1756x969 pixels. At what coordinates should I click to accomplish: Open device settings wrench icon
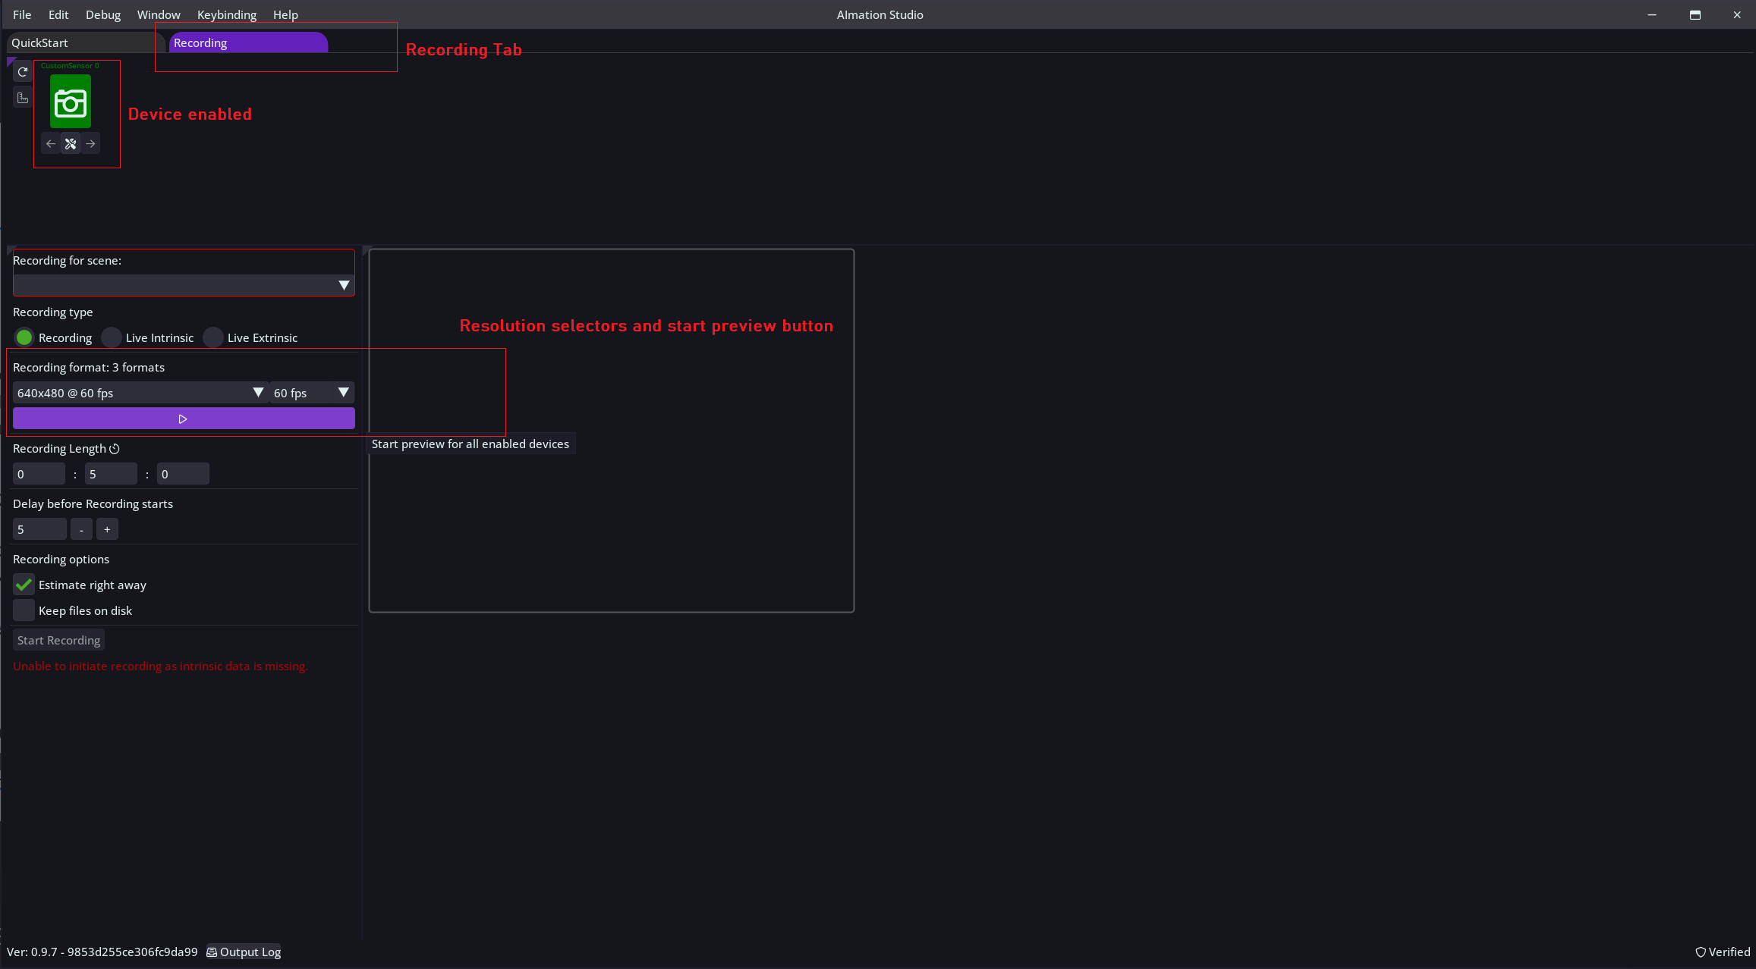[71, 143]
